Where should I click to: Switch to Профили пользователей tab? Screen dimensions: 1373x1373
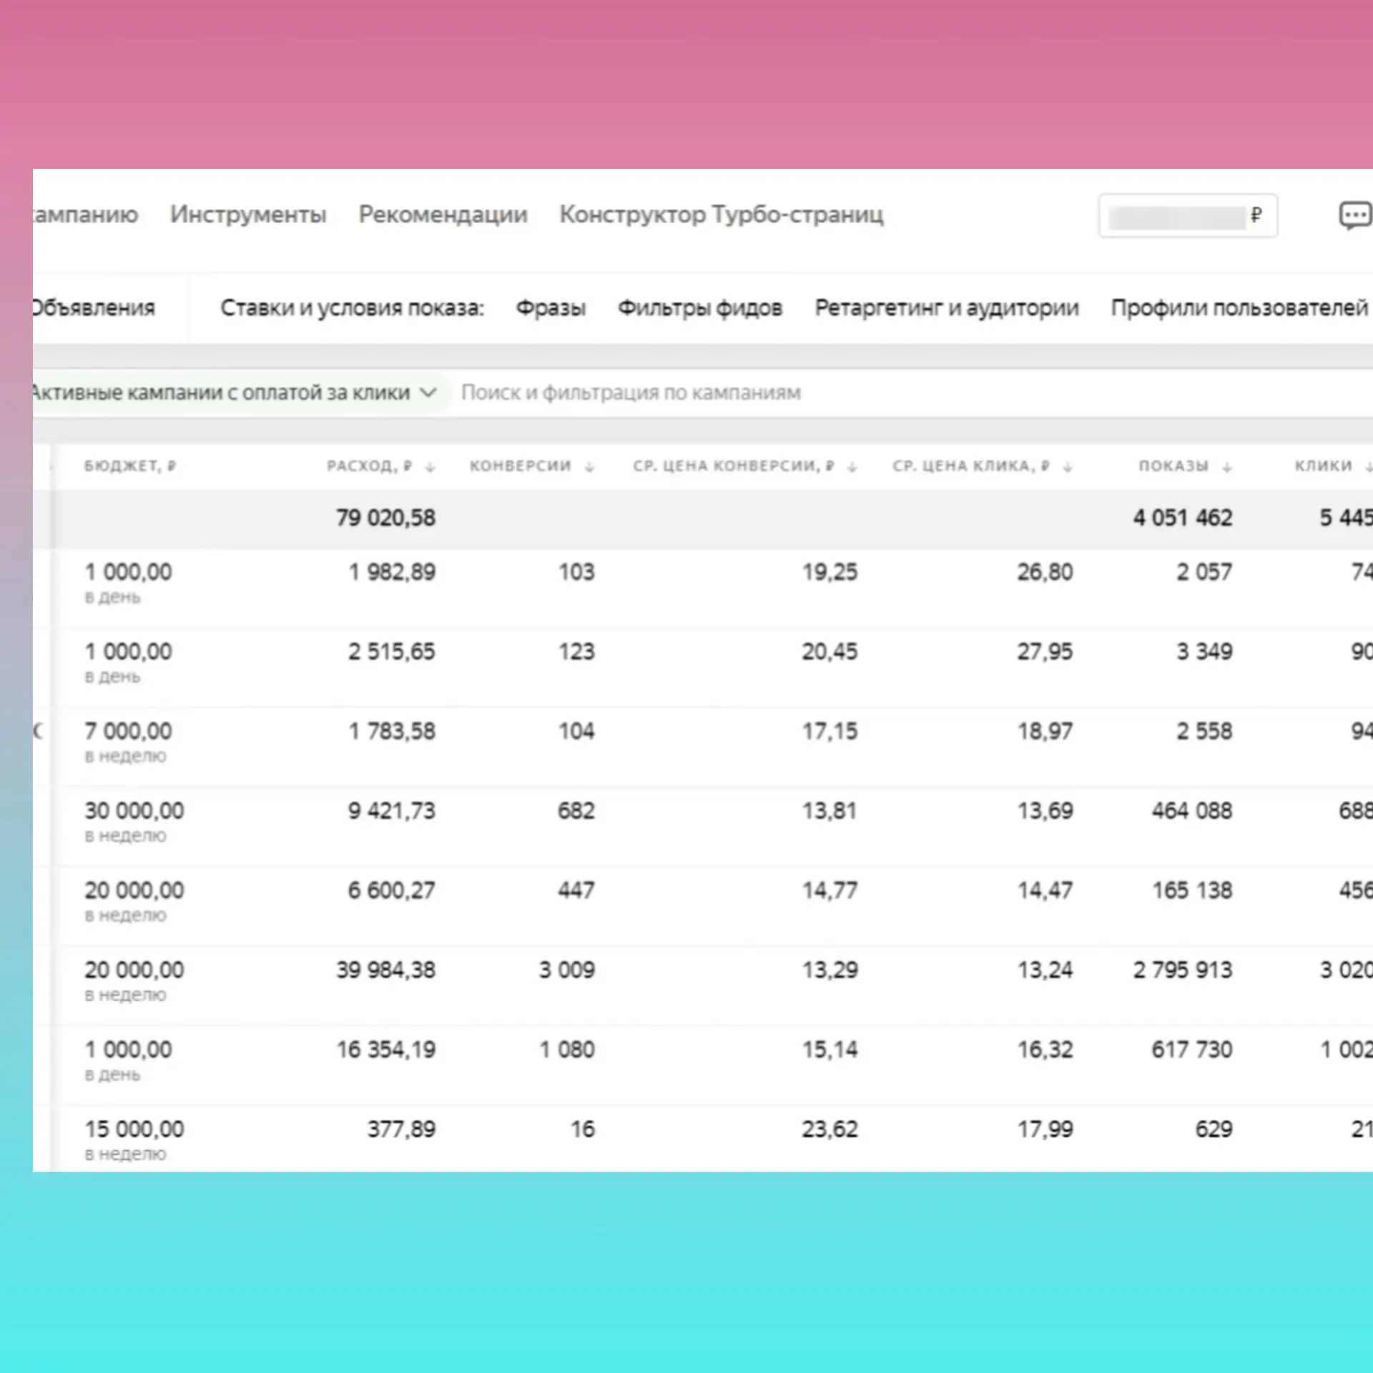[1239, 307]
